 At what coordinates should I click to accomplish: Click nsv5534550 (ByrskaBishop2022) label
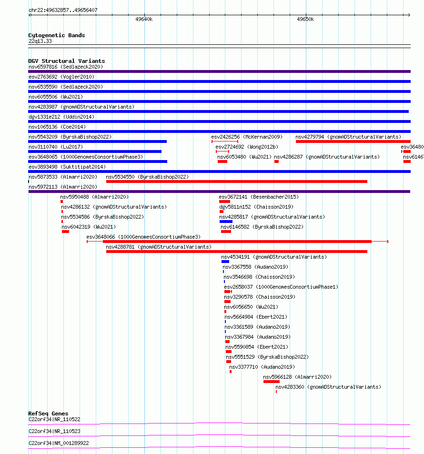pyautogui.click(x=147, y=177)
